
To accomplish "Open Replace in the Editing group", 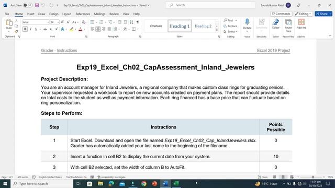I will [230, 26].
